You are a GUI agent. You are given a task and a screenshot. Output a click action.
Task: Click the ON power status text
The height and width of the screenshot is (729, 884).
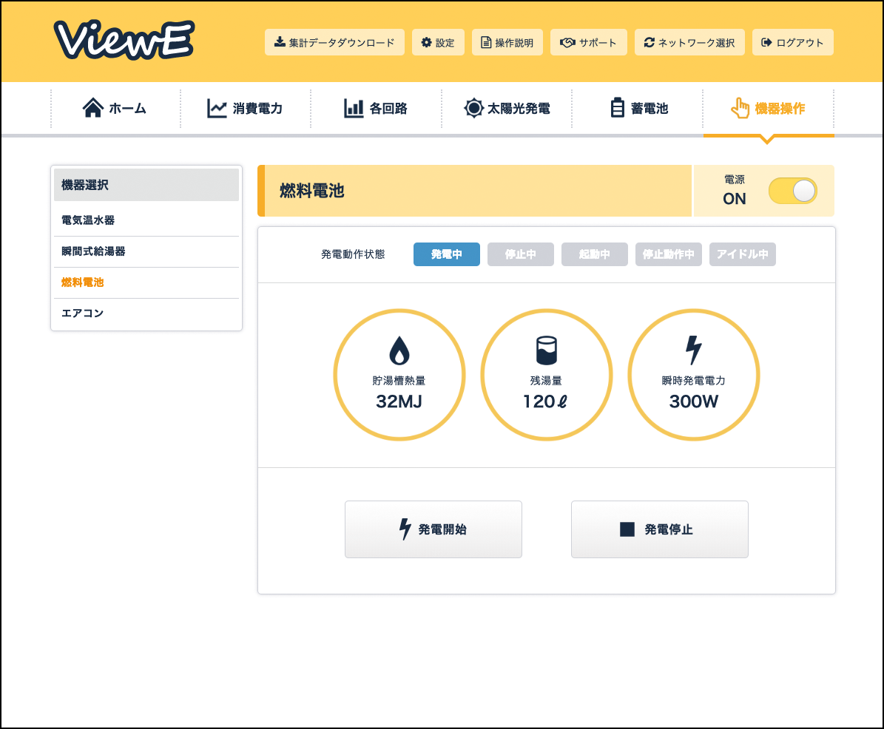coord(734,199)
